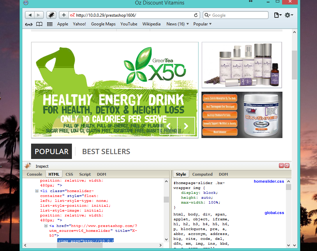317x251 pixels.
Task: Click the 'height: auto;' CSS property
Action: click(197, 198)
